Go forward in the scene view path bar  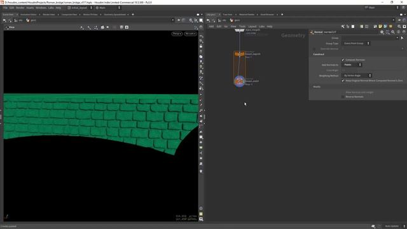point(10,20)
